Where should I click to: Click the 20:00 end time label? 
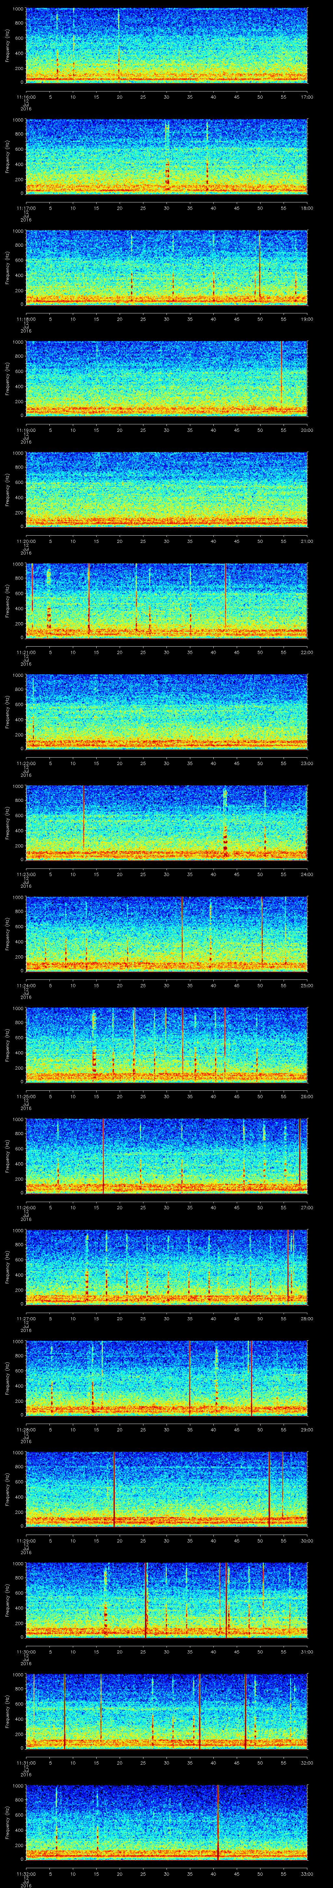click(x=307, y=430)
